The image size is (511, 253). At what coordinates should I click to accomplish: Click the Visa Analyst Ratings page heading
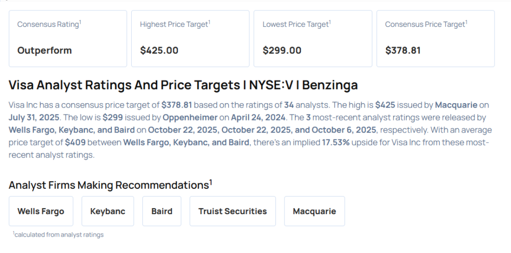pos(183,85)
